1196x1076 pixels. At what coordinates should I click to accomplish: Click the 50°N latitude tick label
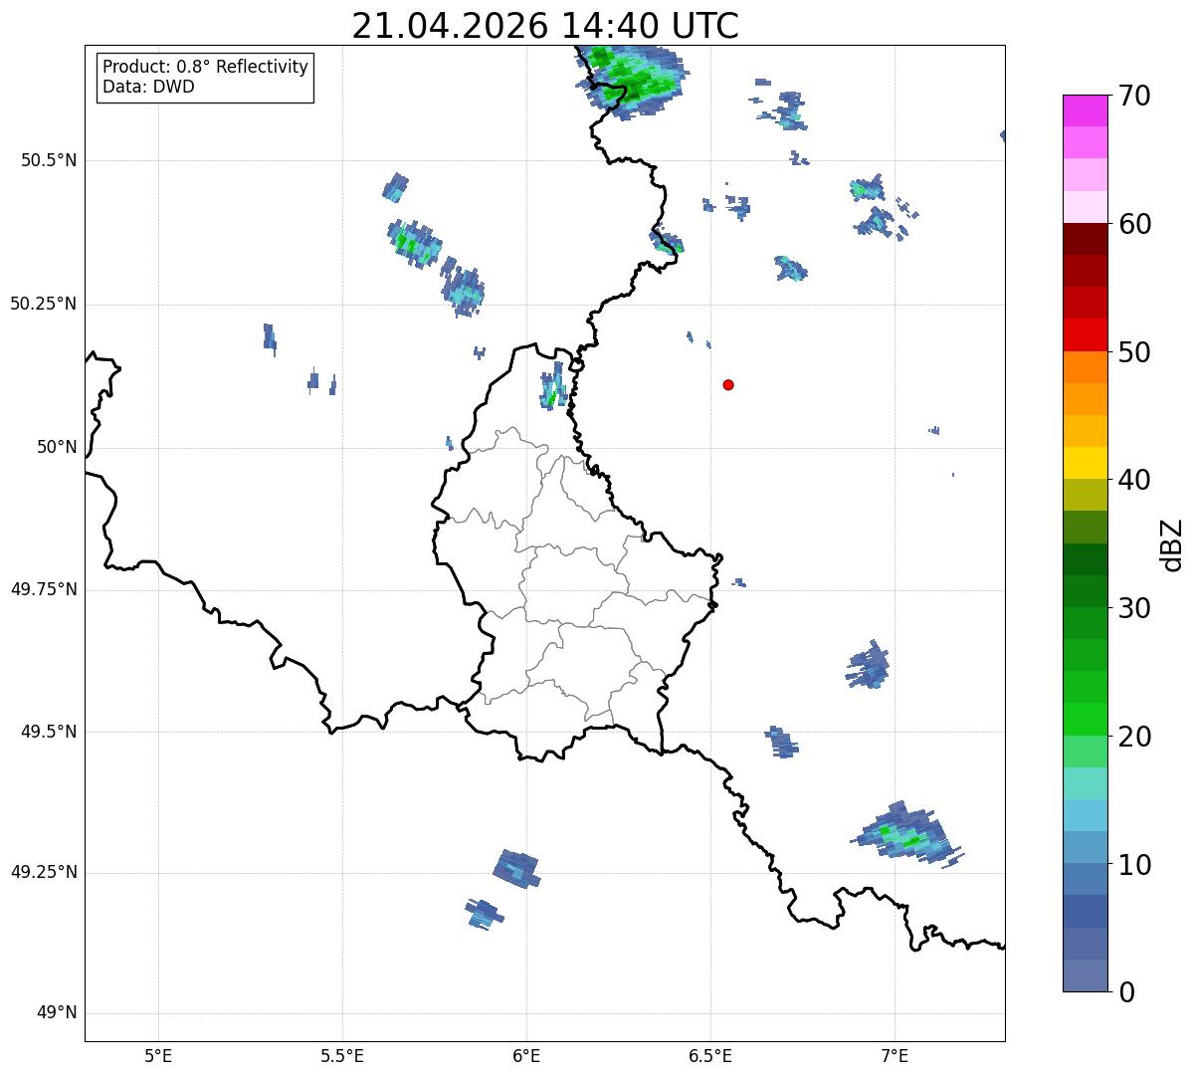[x=57, y=447]
